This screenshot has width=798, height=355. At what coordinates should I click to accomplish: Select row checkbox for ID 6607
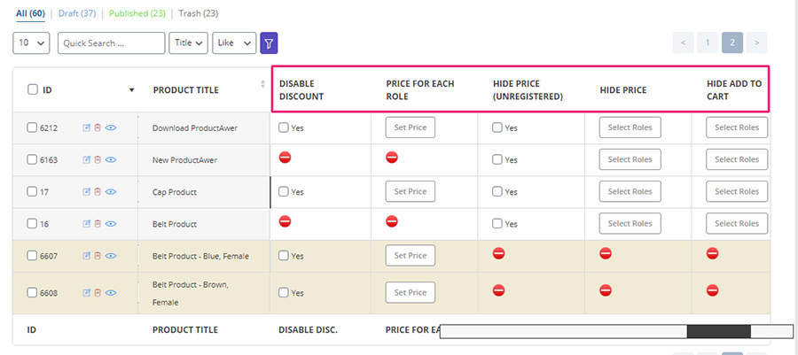[x=32, y=256]
